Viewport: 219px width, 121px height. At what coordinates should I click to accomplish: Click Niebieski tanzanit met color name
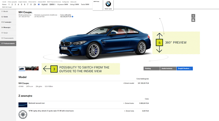36,103
